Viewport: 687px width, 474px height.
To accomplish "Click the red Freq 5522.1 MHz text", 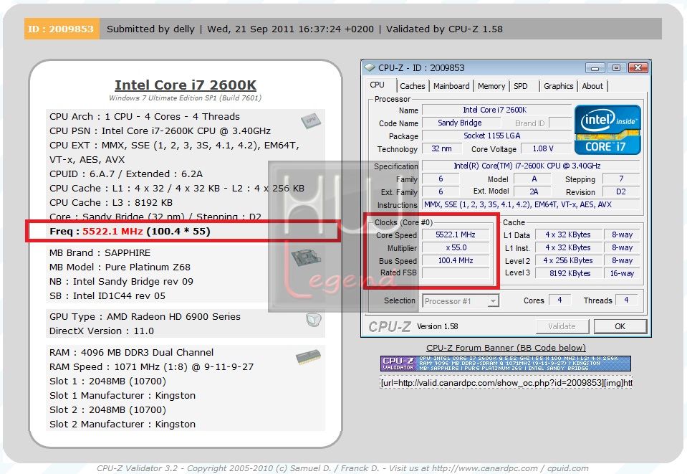I will pyautogui.click(x=112, y=231).
